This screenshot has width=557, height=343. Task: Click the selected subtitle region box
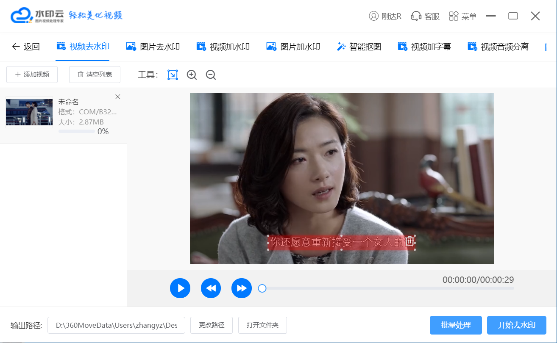click(341, 243)
